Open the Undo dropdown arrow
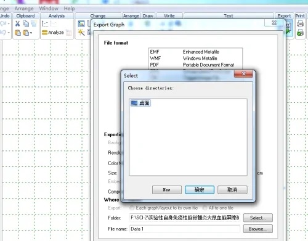 [9, 33]
